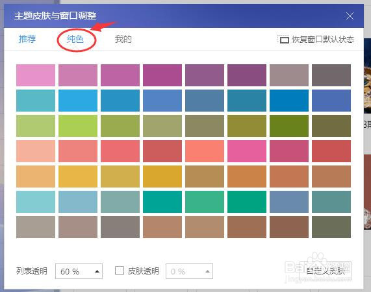Switch to the 纯色 tab
The height and width of the screenshot is (292, 371).
pyautogui.click(x=75, y=39)
